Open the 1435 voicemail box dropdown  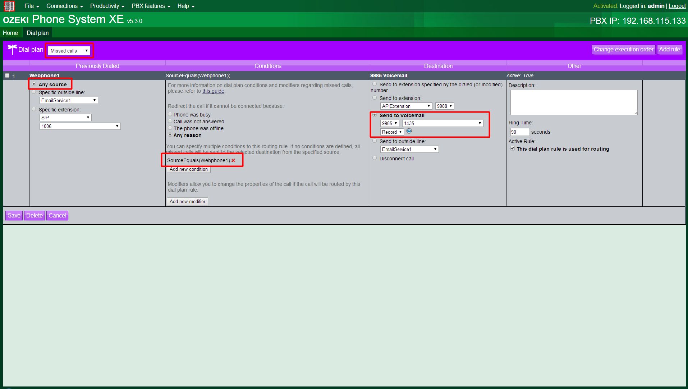click(442, 123)
